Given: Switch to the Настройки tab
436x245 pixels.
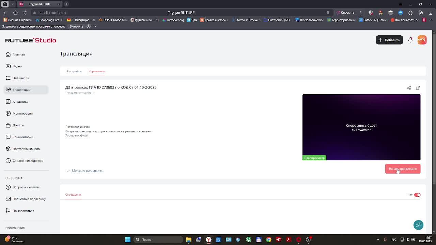Looking at the screenshot, I should point(74,71).
